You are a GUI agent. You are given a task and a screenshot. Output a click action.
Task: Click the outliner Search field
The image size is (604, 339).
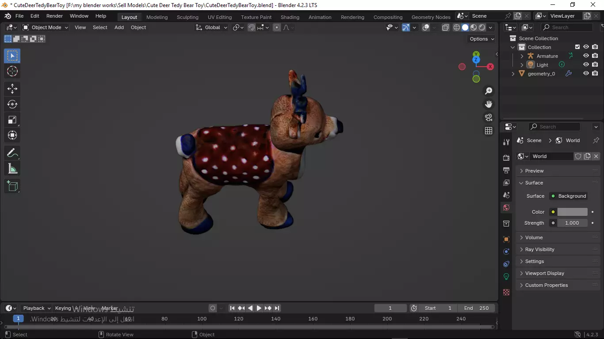click(x=567, y=27)
